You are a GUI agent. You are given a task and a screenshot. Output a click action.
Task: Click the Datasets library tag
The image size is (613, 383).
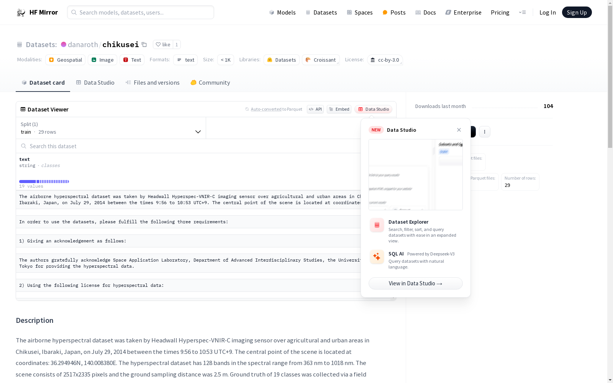282,60
